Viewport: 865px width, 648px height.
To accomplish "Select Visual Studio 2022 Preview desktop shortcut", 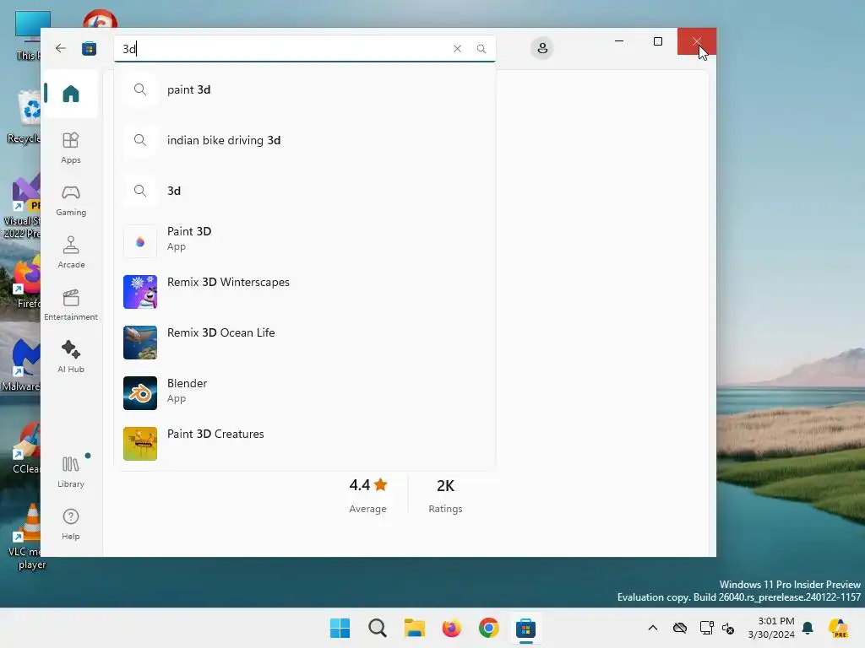I will pos(22,208).
